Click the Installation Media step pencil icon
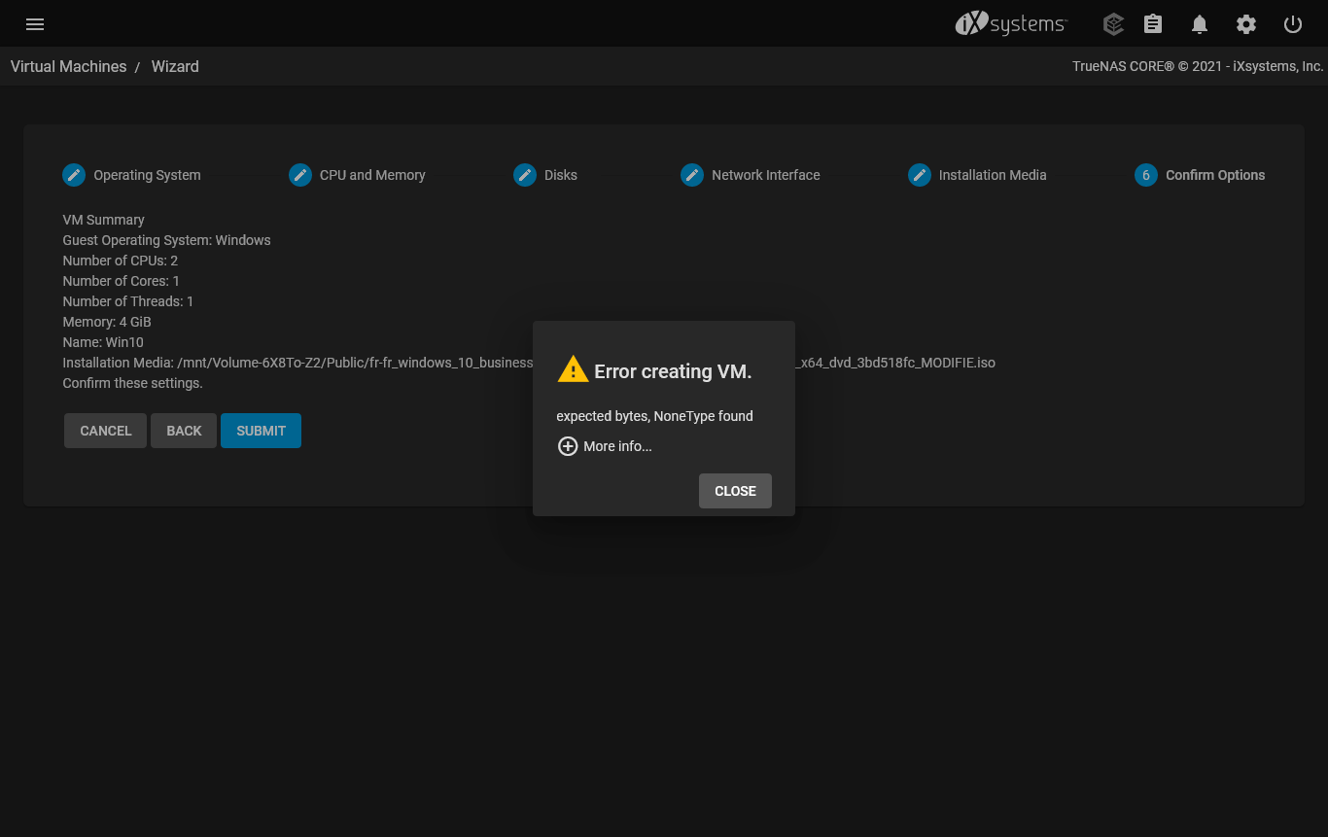The height and width of the screenshot is (837, 1328). tap(919, 175)
